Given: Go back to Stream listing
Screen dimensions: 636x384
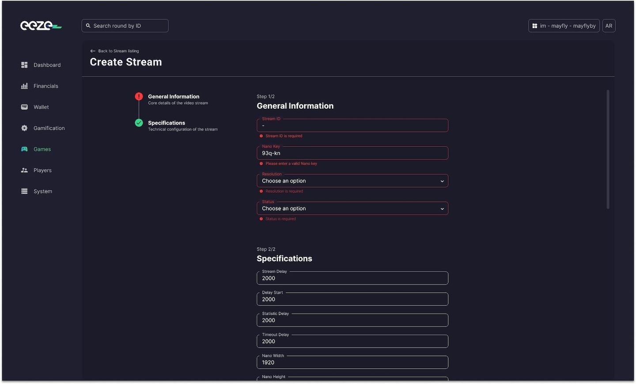Looking at the screenshot, I should coord(114,51).
